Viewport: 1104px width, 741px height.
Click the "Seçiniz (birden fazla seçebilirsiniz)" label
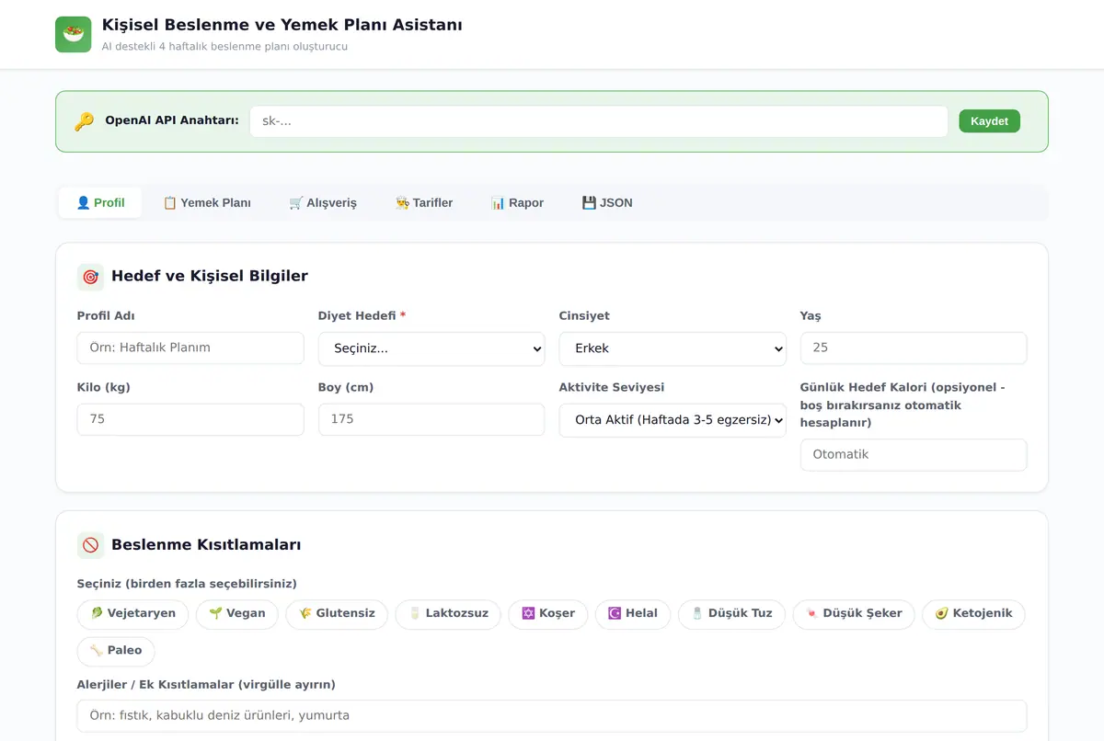(x=187, y=584)
